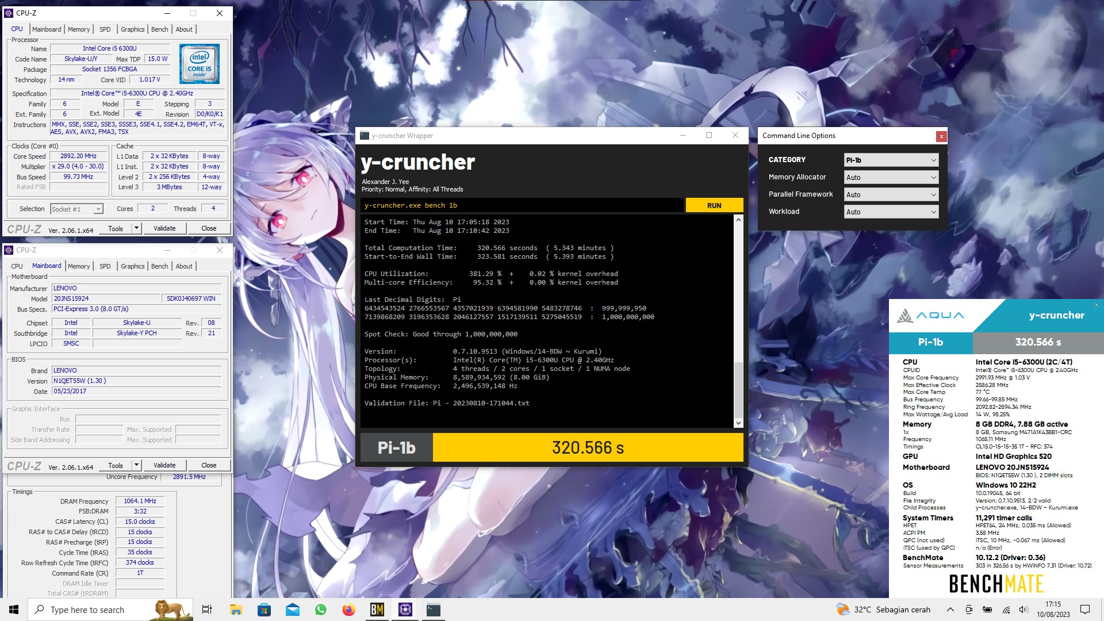Open Windows Start menu

point(14,609)
